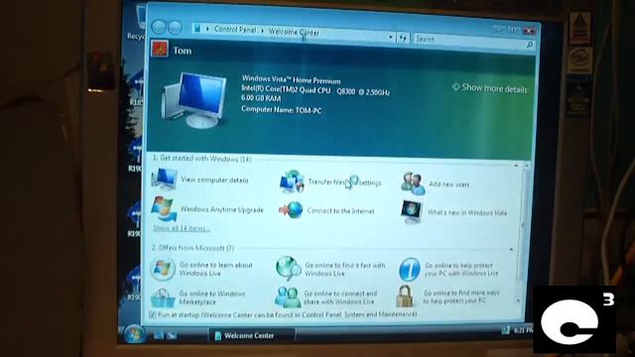Click the large computer monitor image

[194, 99]
